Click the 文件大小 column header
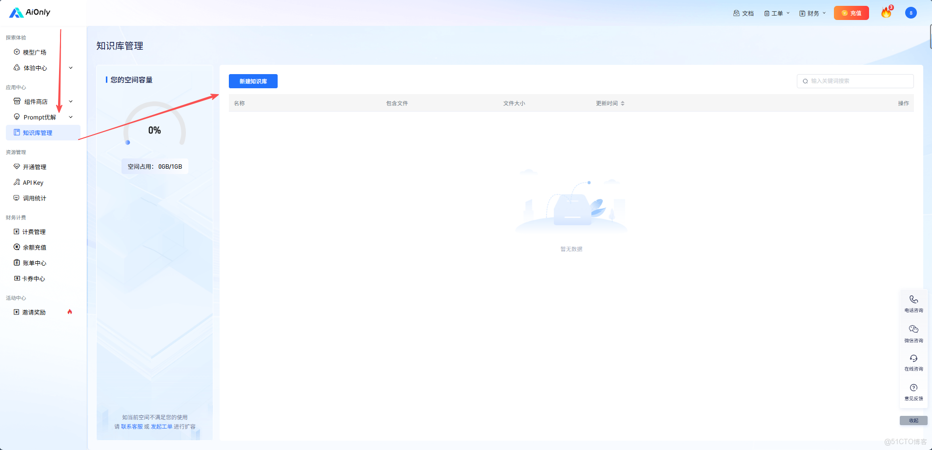932x450 pixels. click(514, 103)
